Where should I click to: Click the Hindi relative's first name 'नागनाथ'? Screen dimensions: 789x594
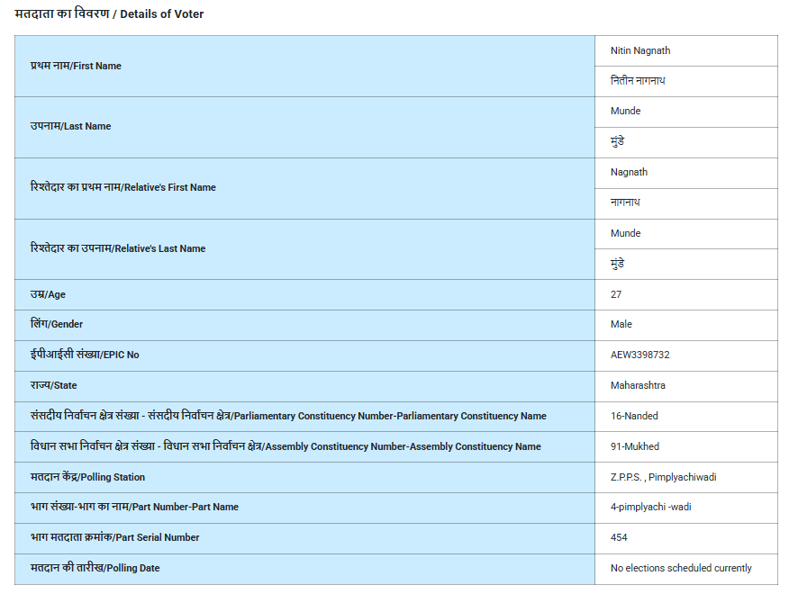click(625, 202)
